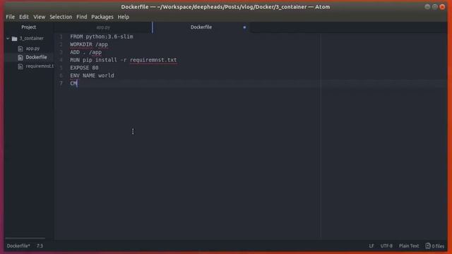Select Dockerfile in the project tree
452x254 pixels.
[x=36, y=57]
